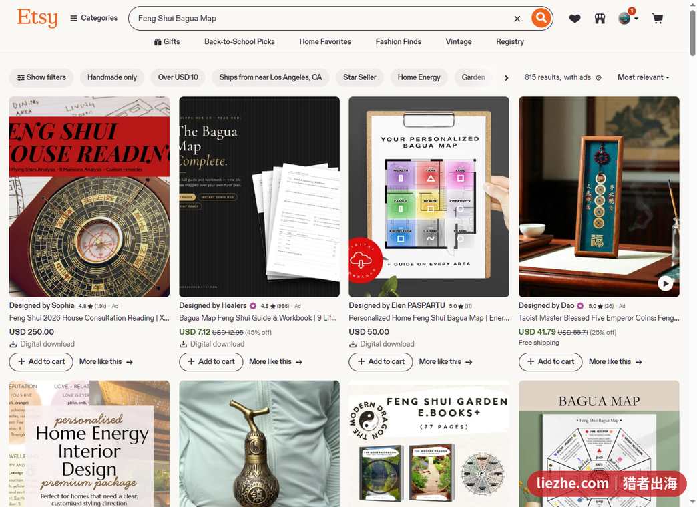Viewport: 697px width, 507px height.
Task: More like this for Dao's listing
Action: click(x=615, y=361)
